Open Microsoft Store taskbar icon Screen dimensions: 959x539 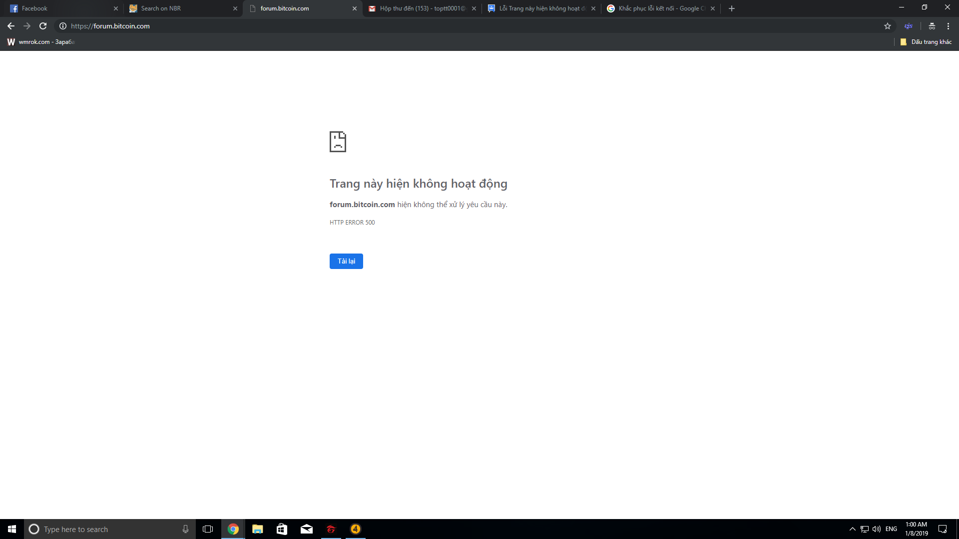(x=282, y=529)
